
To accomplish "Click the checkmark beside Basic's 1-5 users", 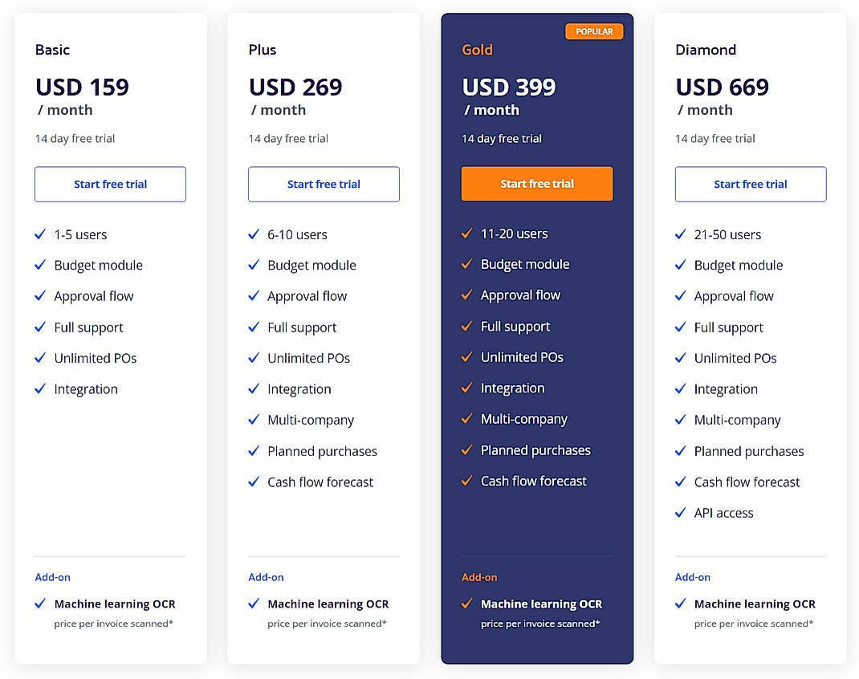I will pos(40,234).
